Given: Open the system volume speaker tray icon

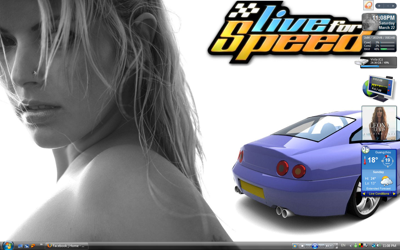Looking at the screenshot, I should [x=379, y=246].
